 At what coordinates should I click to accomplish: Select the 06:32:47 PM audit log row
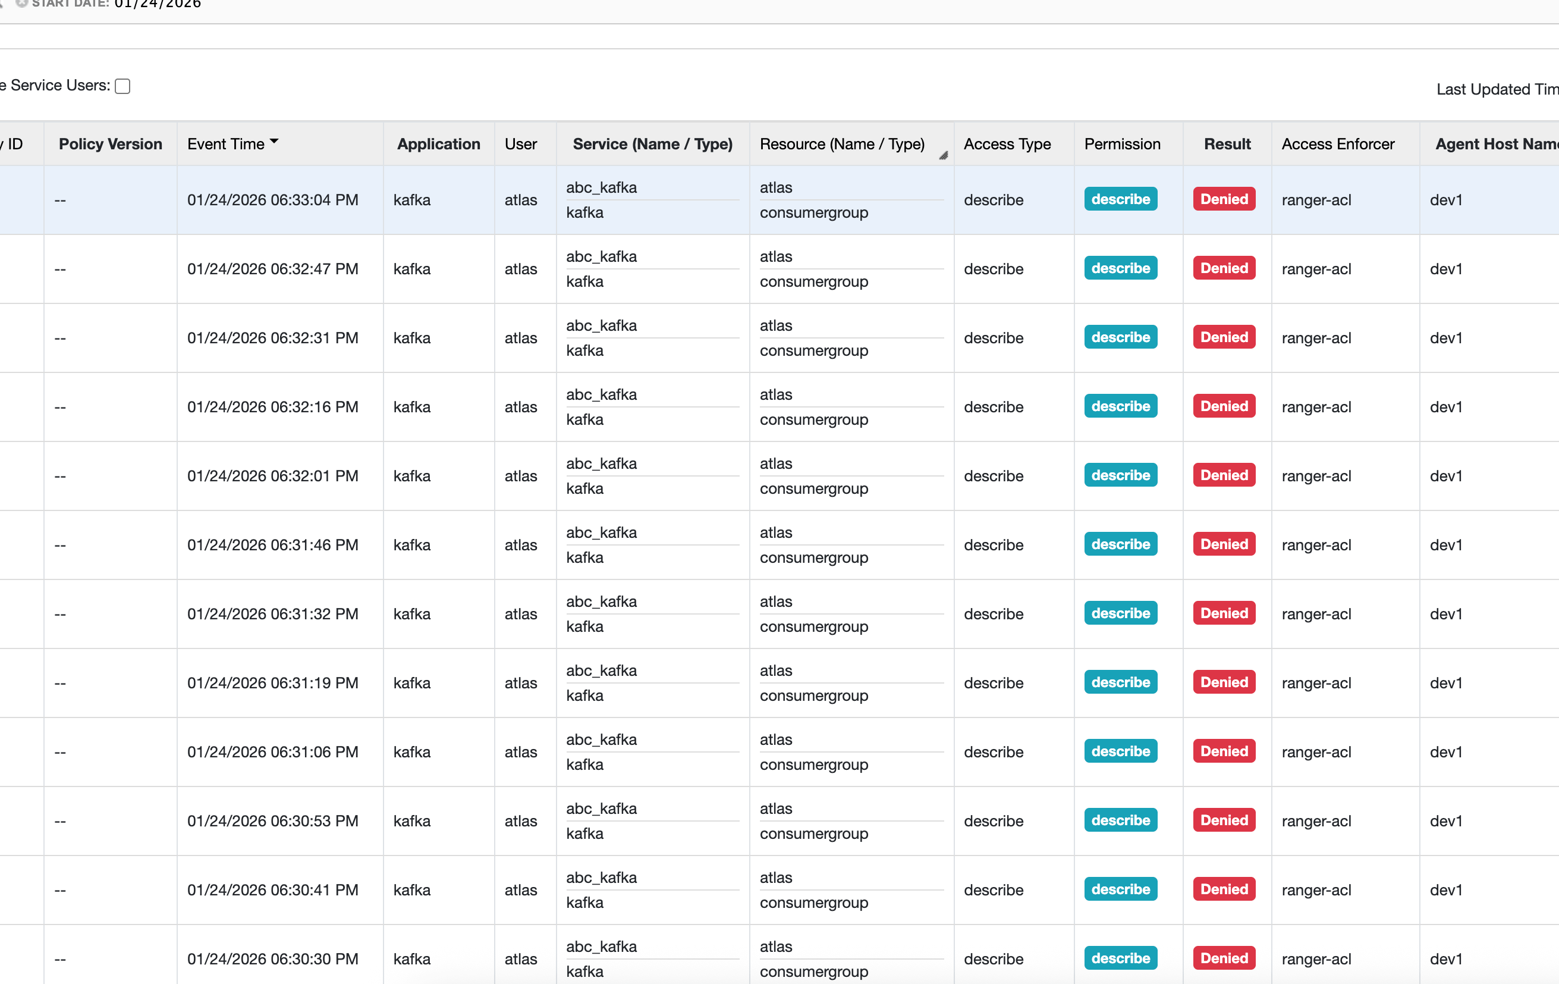[x=272, y=269]
